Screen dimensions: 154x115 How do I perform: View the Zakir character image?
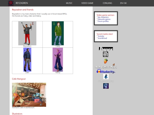tap(27, 60)
